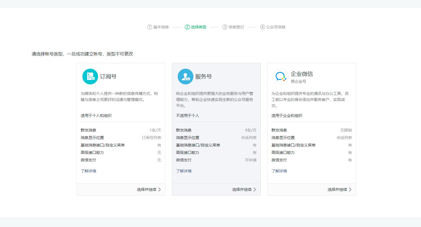Click the 订阅号列表 value
This screenshot has height=227, width=421.
pos(152,138)
